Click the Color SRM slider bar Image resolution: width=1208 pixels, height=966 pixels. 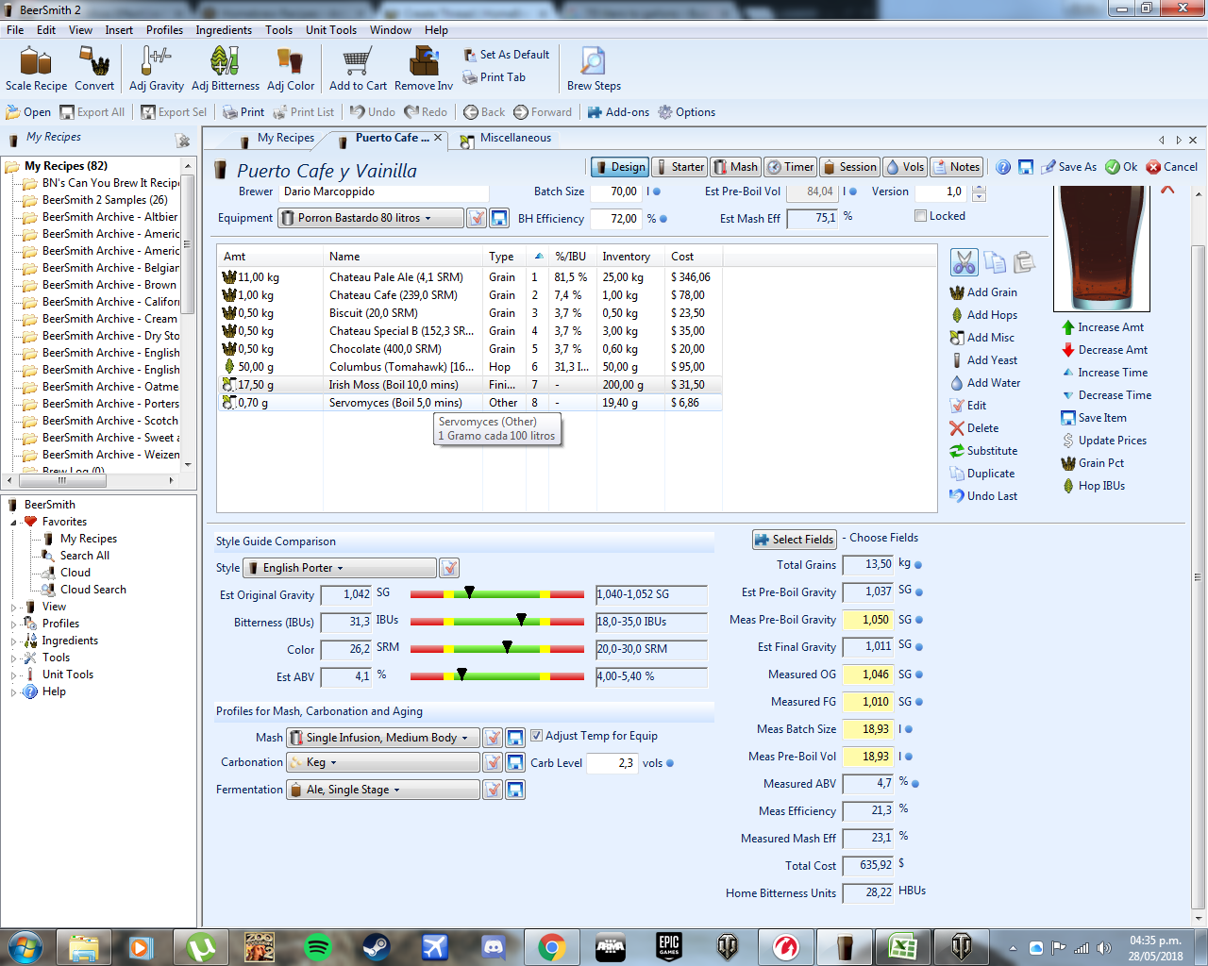[497, 649]
